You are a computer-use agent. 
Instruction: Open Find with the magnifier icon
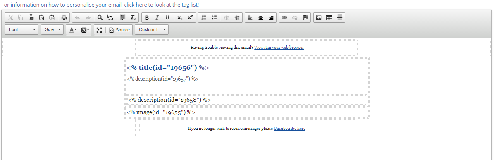click(x=100, y=18)
